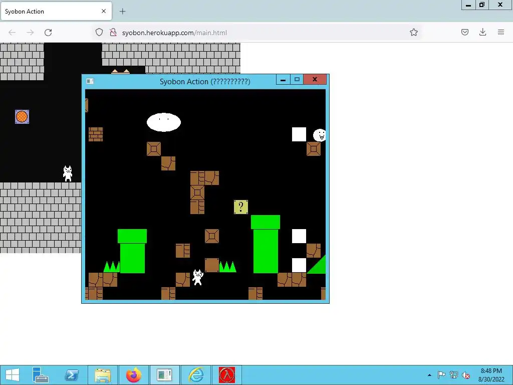Image resolution: width=513 pixels, height=385 pixels.
Task: Select the Syobon Action taskbar window icon
Action: (164, 374)
